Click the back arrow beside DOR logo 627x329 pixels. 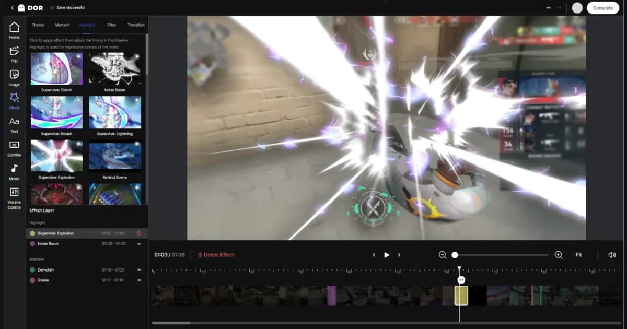click(x=12, y=8)
